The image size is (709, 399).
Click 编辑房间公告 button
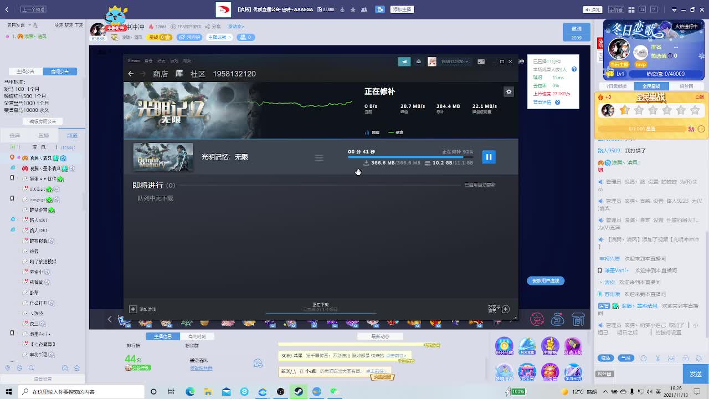43,121
